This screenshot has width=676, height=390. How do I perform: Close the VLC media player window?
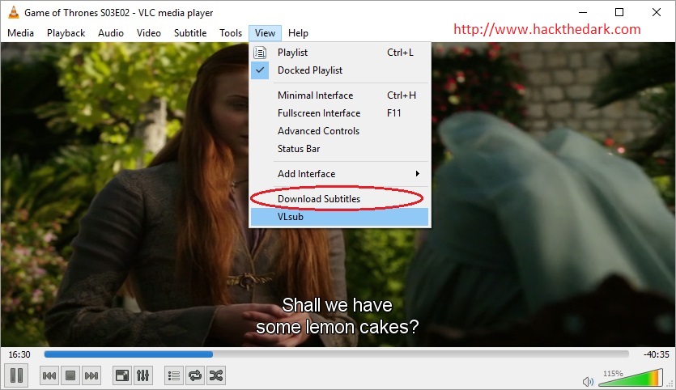point(657,12)
